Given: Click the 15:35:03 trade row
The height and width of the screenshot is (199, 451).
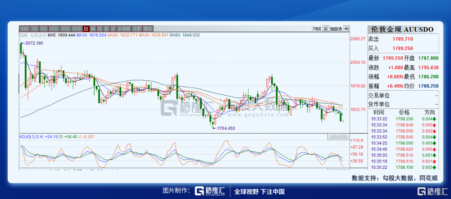Looking at the screenshot, I should 403,155.
